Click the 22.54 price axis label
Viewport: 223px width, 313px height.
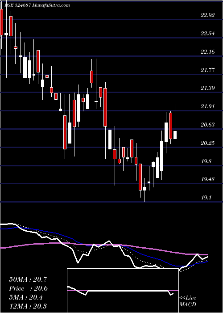208,34
